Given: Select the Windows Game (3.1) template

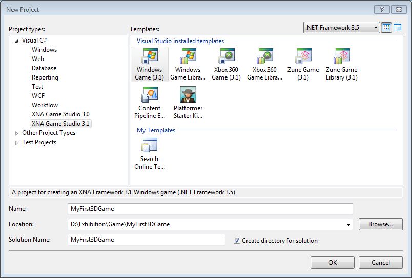Looking at the screenshot, I should coord(149,65).
